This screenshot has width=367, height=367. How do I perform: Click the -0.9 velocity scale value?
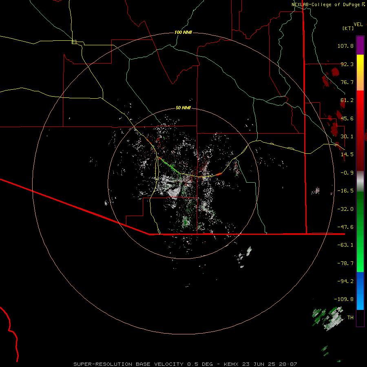pyautogui.click(x=347, y=173)
